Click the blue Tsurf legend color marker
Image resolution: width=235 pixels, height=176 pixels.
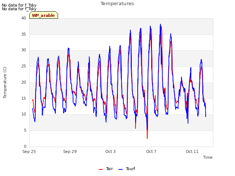pos(120,169)
